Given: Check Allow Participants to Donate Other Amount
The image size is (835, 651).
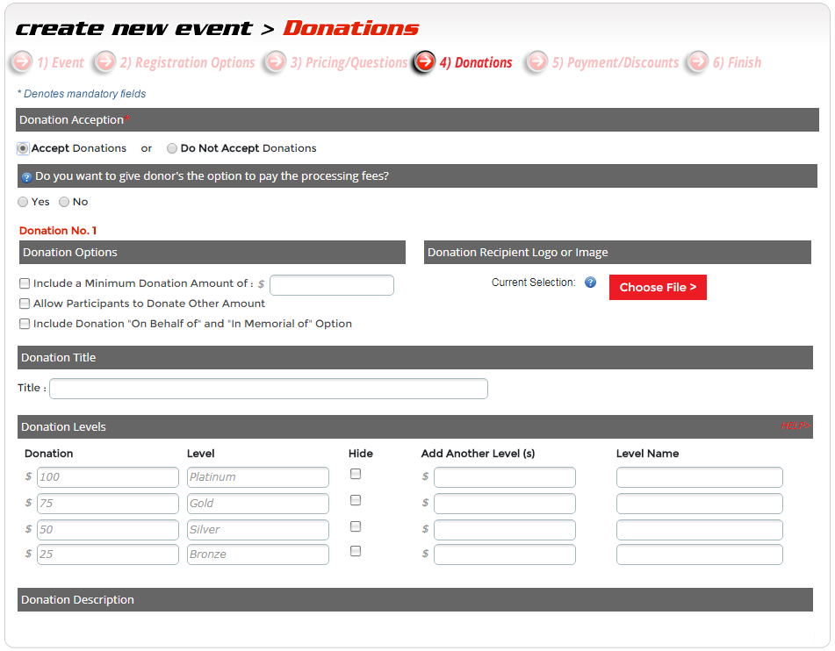Looking at the screenshot, I should tap(25, 304).
